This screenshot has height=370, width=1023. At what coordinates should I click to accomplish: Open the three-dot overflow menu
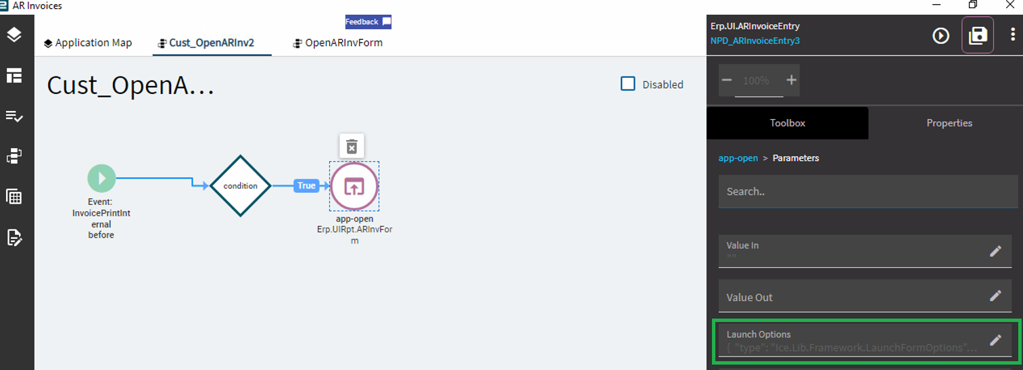click(1012, 34)
